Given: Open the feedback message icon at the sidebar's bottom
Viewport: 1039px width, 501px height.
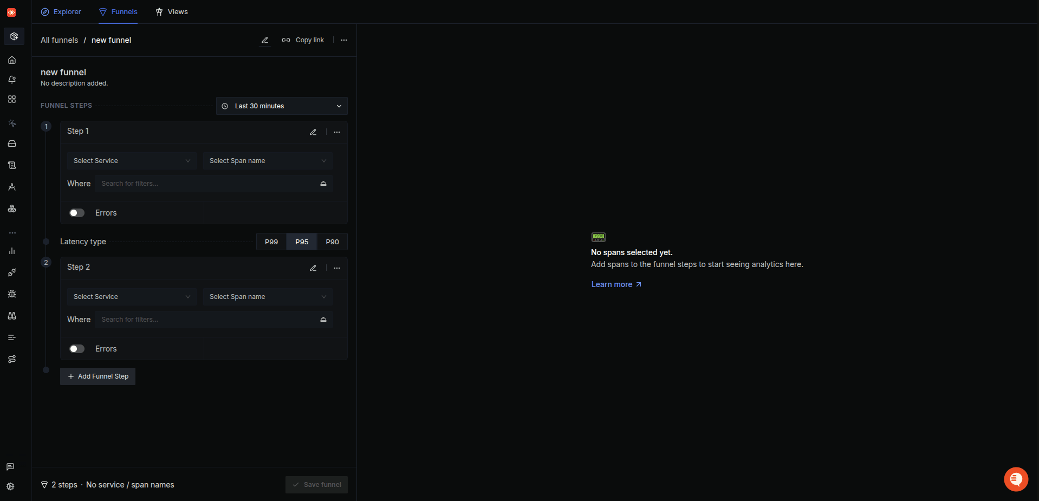Looking at the screenshot, I should [10, 467].
